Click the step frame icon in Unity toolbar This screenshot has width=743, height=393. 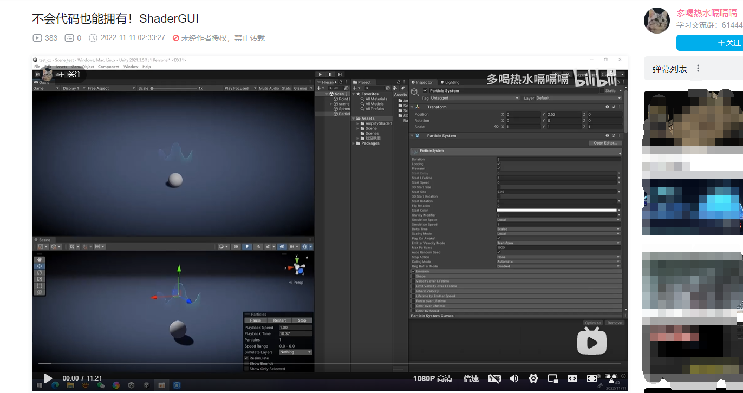tap(340, 74)
